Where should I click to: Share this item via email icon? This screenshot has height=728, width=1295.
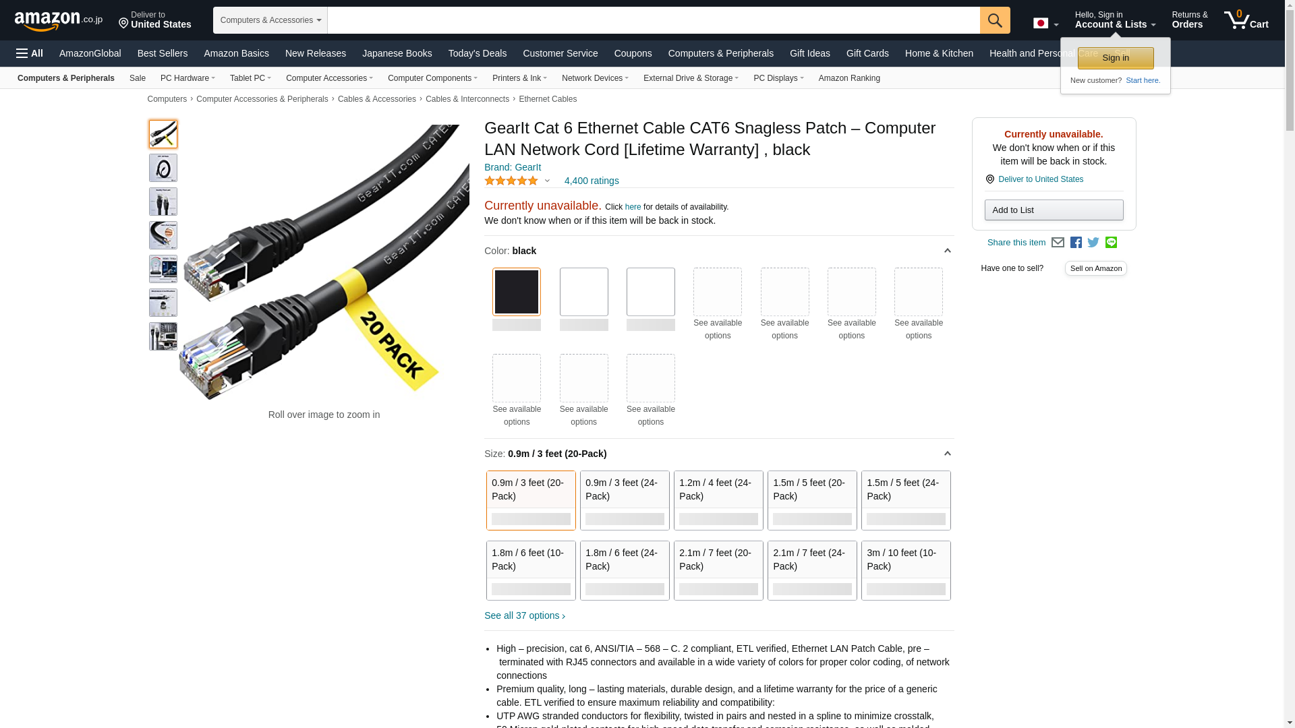coord(1058,243)
